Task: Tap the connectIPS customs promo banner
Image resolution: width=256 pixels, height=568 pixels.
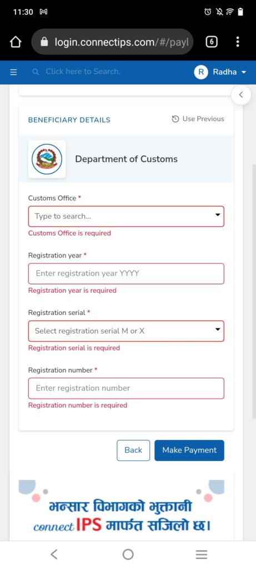Action: point(126,508)
